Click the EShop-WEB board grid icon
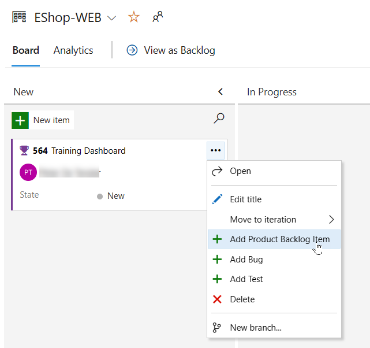 pyautogui.click(x=19, y=17)
